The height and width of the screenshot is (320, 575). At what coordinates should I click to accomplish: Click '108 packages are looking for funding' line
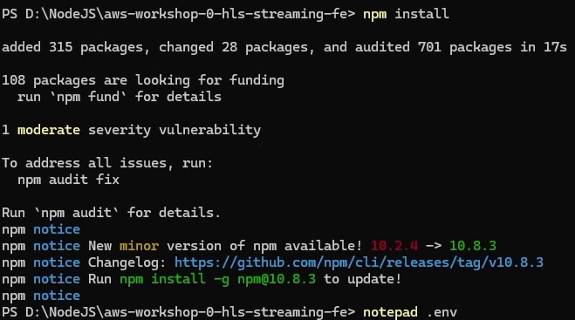tap(143, 80)
